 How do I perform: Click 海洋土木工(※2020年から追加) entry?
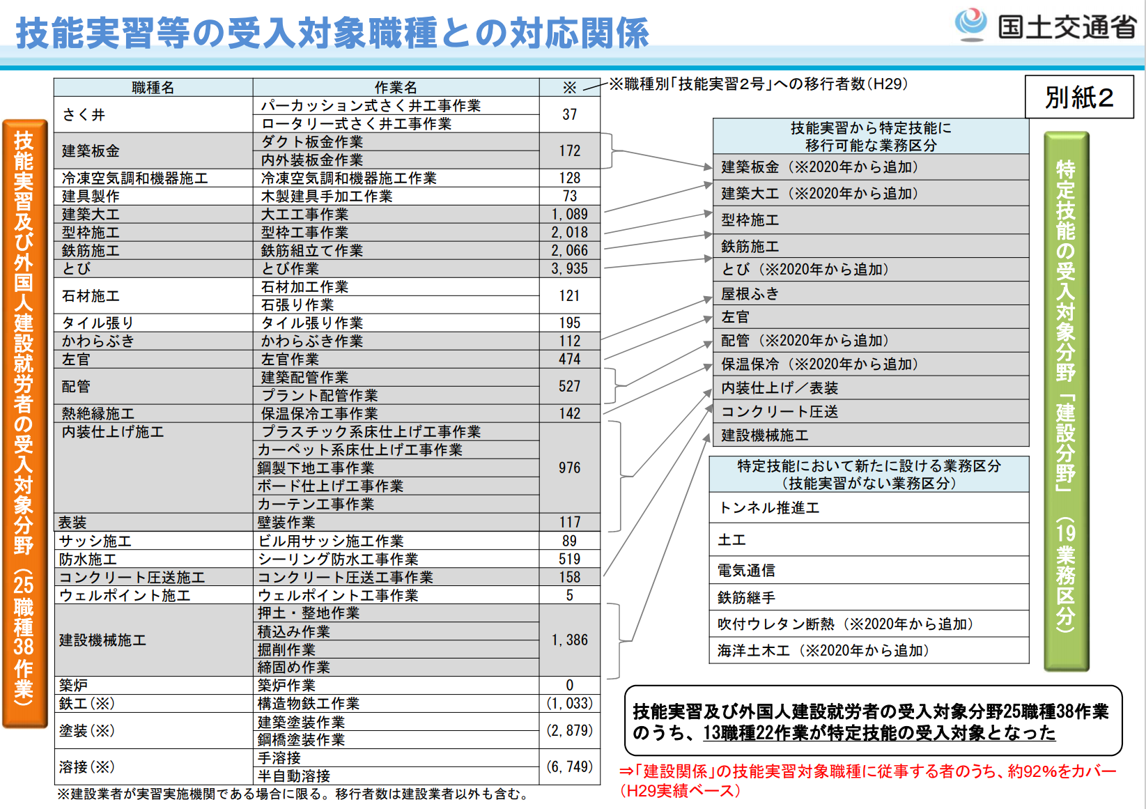pos(869,650)
